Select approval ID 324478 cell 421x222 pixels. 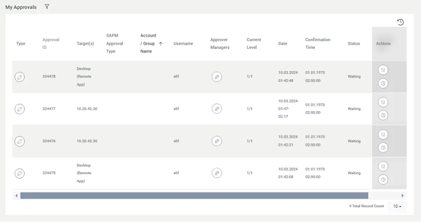[x=49, y=77]
